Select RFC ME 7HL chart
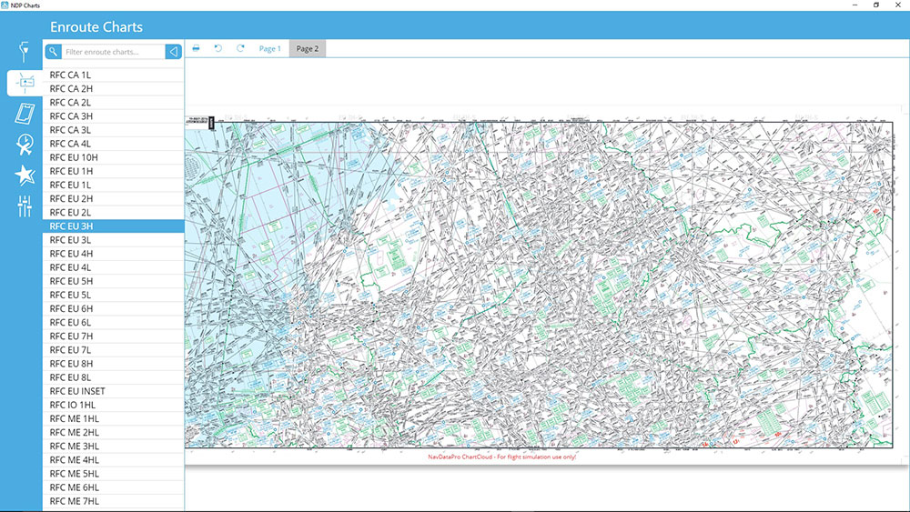This screenshot has height=512, width=910. click(x=114, y=501)
